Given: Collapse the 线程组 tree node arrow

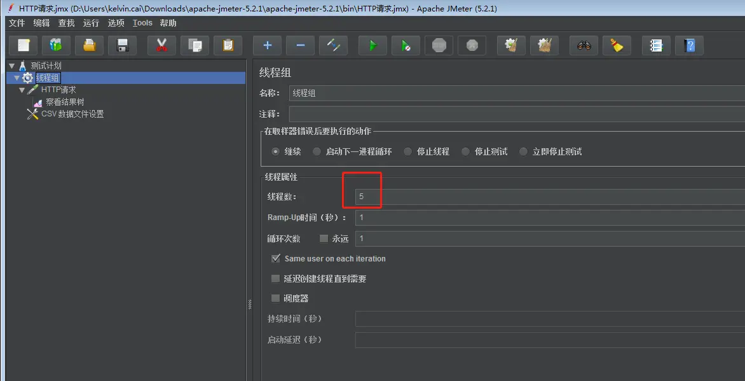Looking at the screenshot, I should tap(17, 78).
